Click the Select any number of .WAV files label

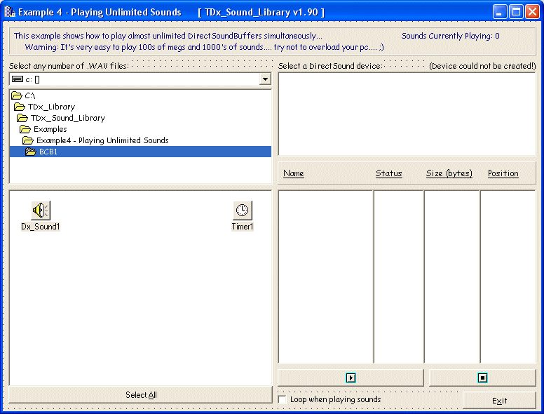tap(69, 66)
